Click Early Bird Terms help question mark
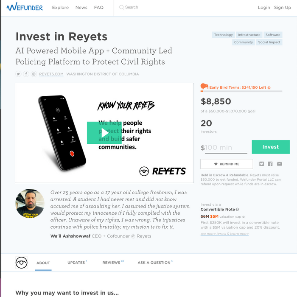Viewport: 297px width, 297px height. coord(269,88)
